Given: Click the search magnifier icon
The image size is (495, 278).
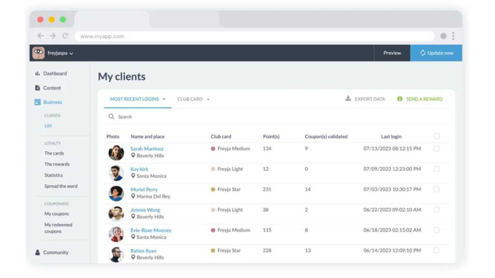Looking at the screenshot, I should tap(111, 117).
